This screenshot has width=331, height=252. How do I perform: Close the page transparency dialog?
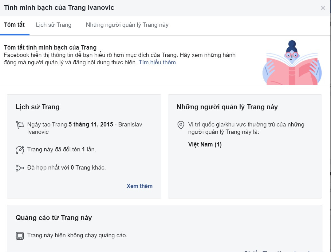pos(323,8)
